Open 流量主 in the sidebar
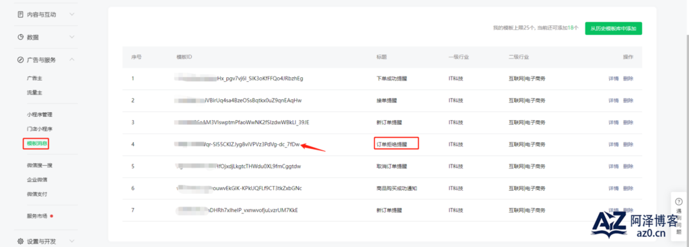 (34, 93)
